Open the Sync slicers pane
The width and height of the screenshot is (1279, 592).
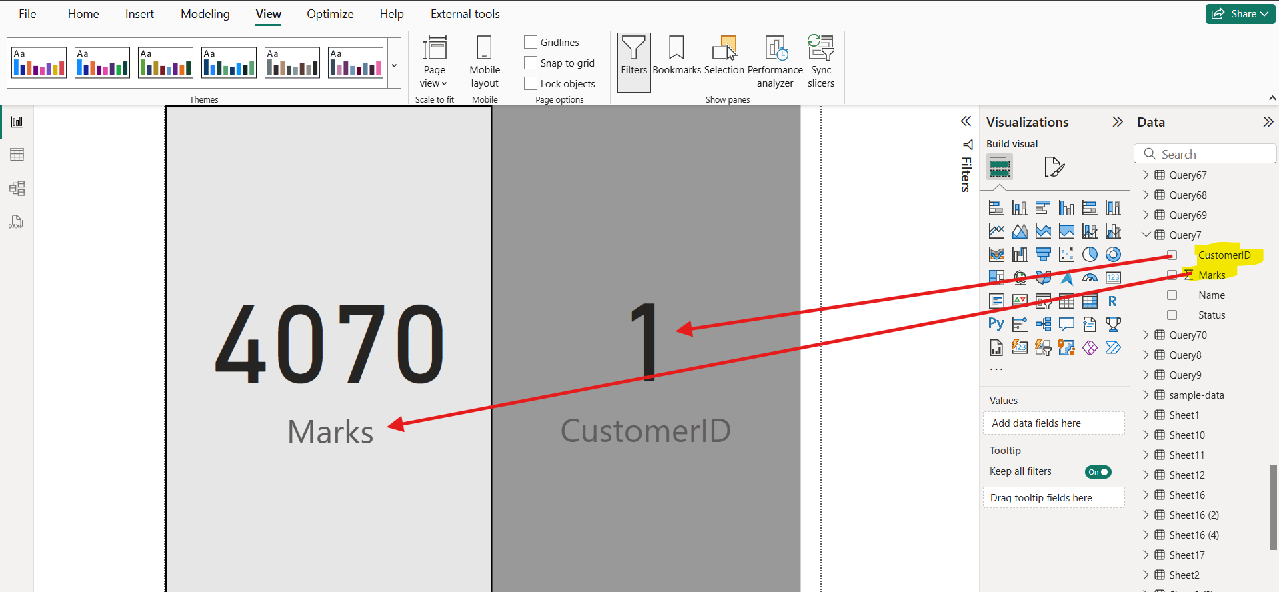(820, 61)
